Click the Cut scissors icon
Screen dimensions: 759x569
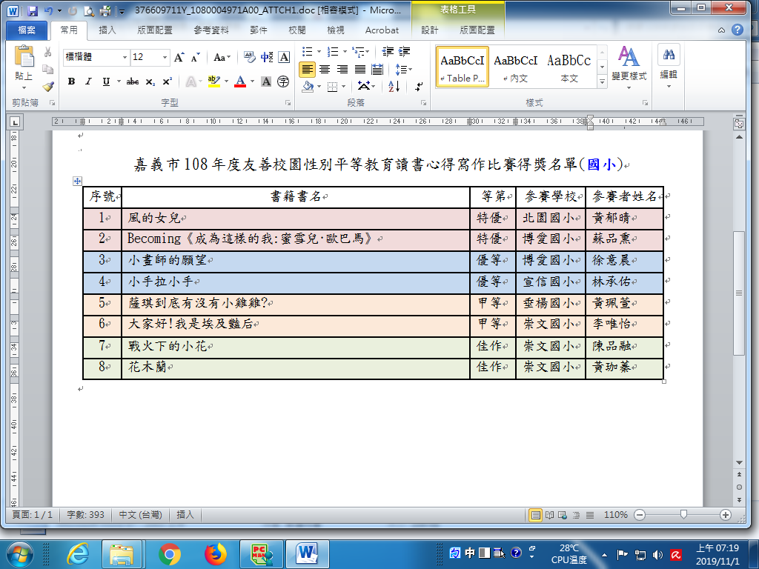point(48,53)
